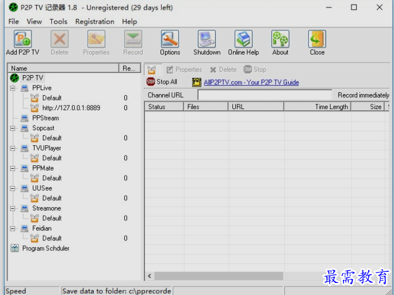Sort by the Status column header
Image resolution: width=394 pixels, height=295 pixels.
click(164, 107)
